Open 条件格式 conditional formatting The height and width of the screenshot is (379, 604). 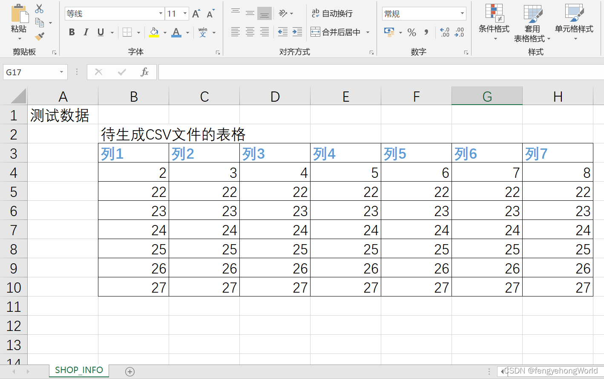point(494,22)
